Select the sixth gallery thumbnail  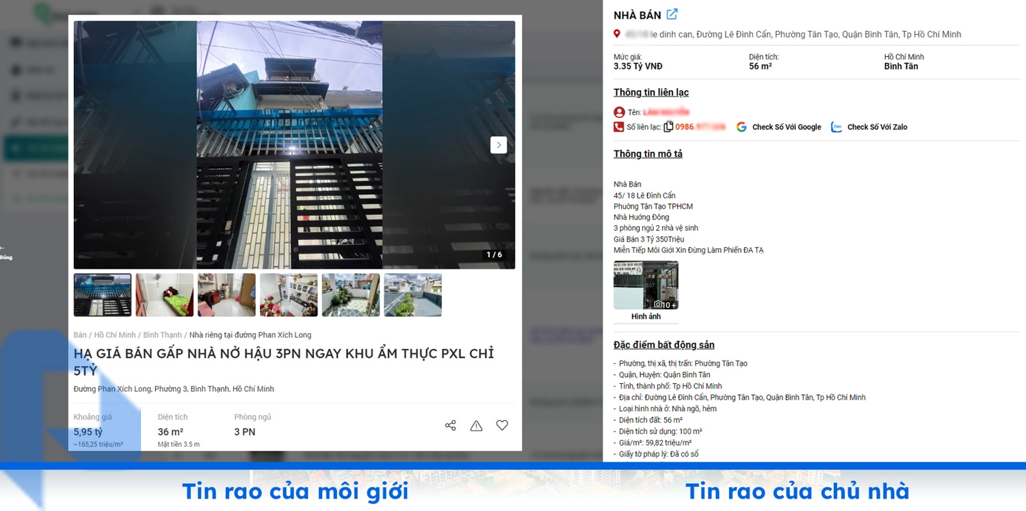click(x=412, y=295)
